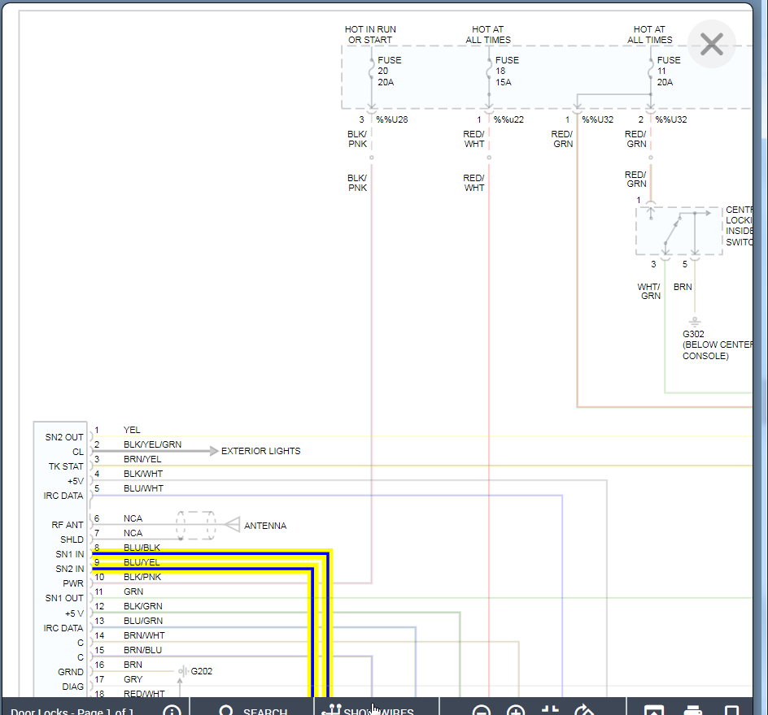Click the Fuse 20 20A symbol

(x=372, y=71)
